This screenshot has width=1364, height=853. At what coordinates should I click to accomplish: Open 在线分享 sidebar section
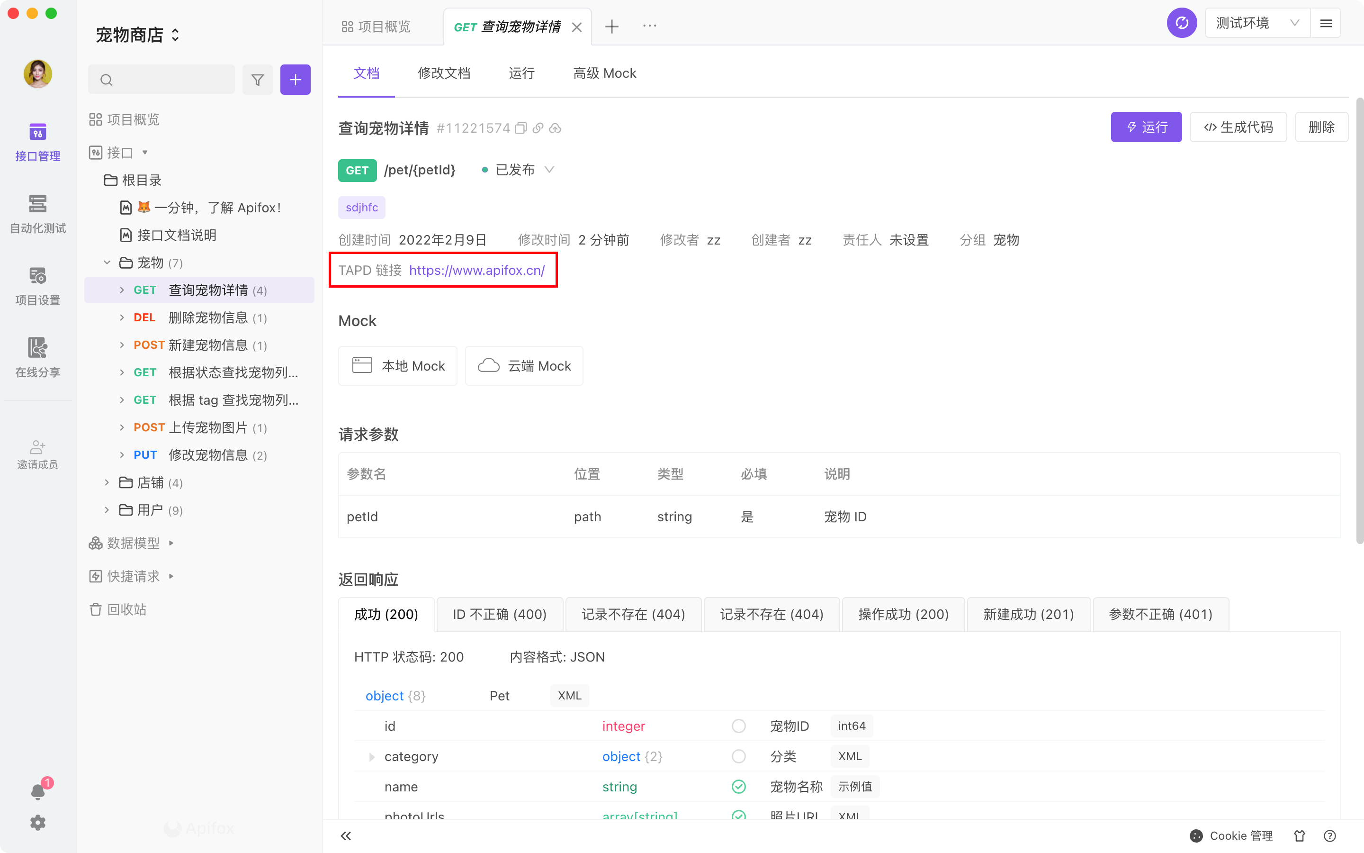[x=38, y=357]
